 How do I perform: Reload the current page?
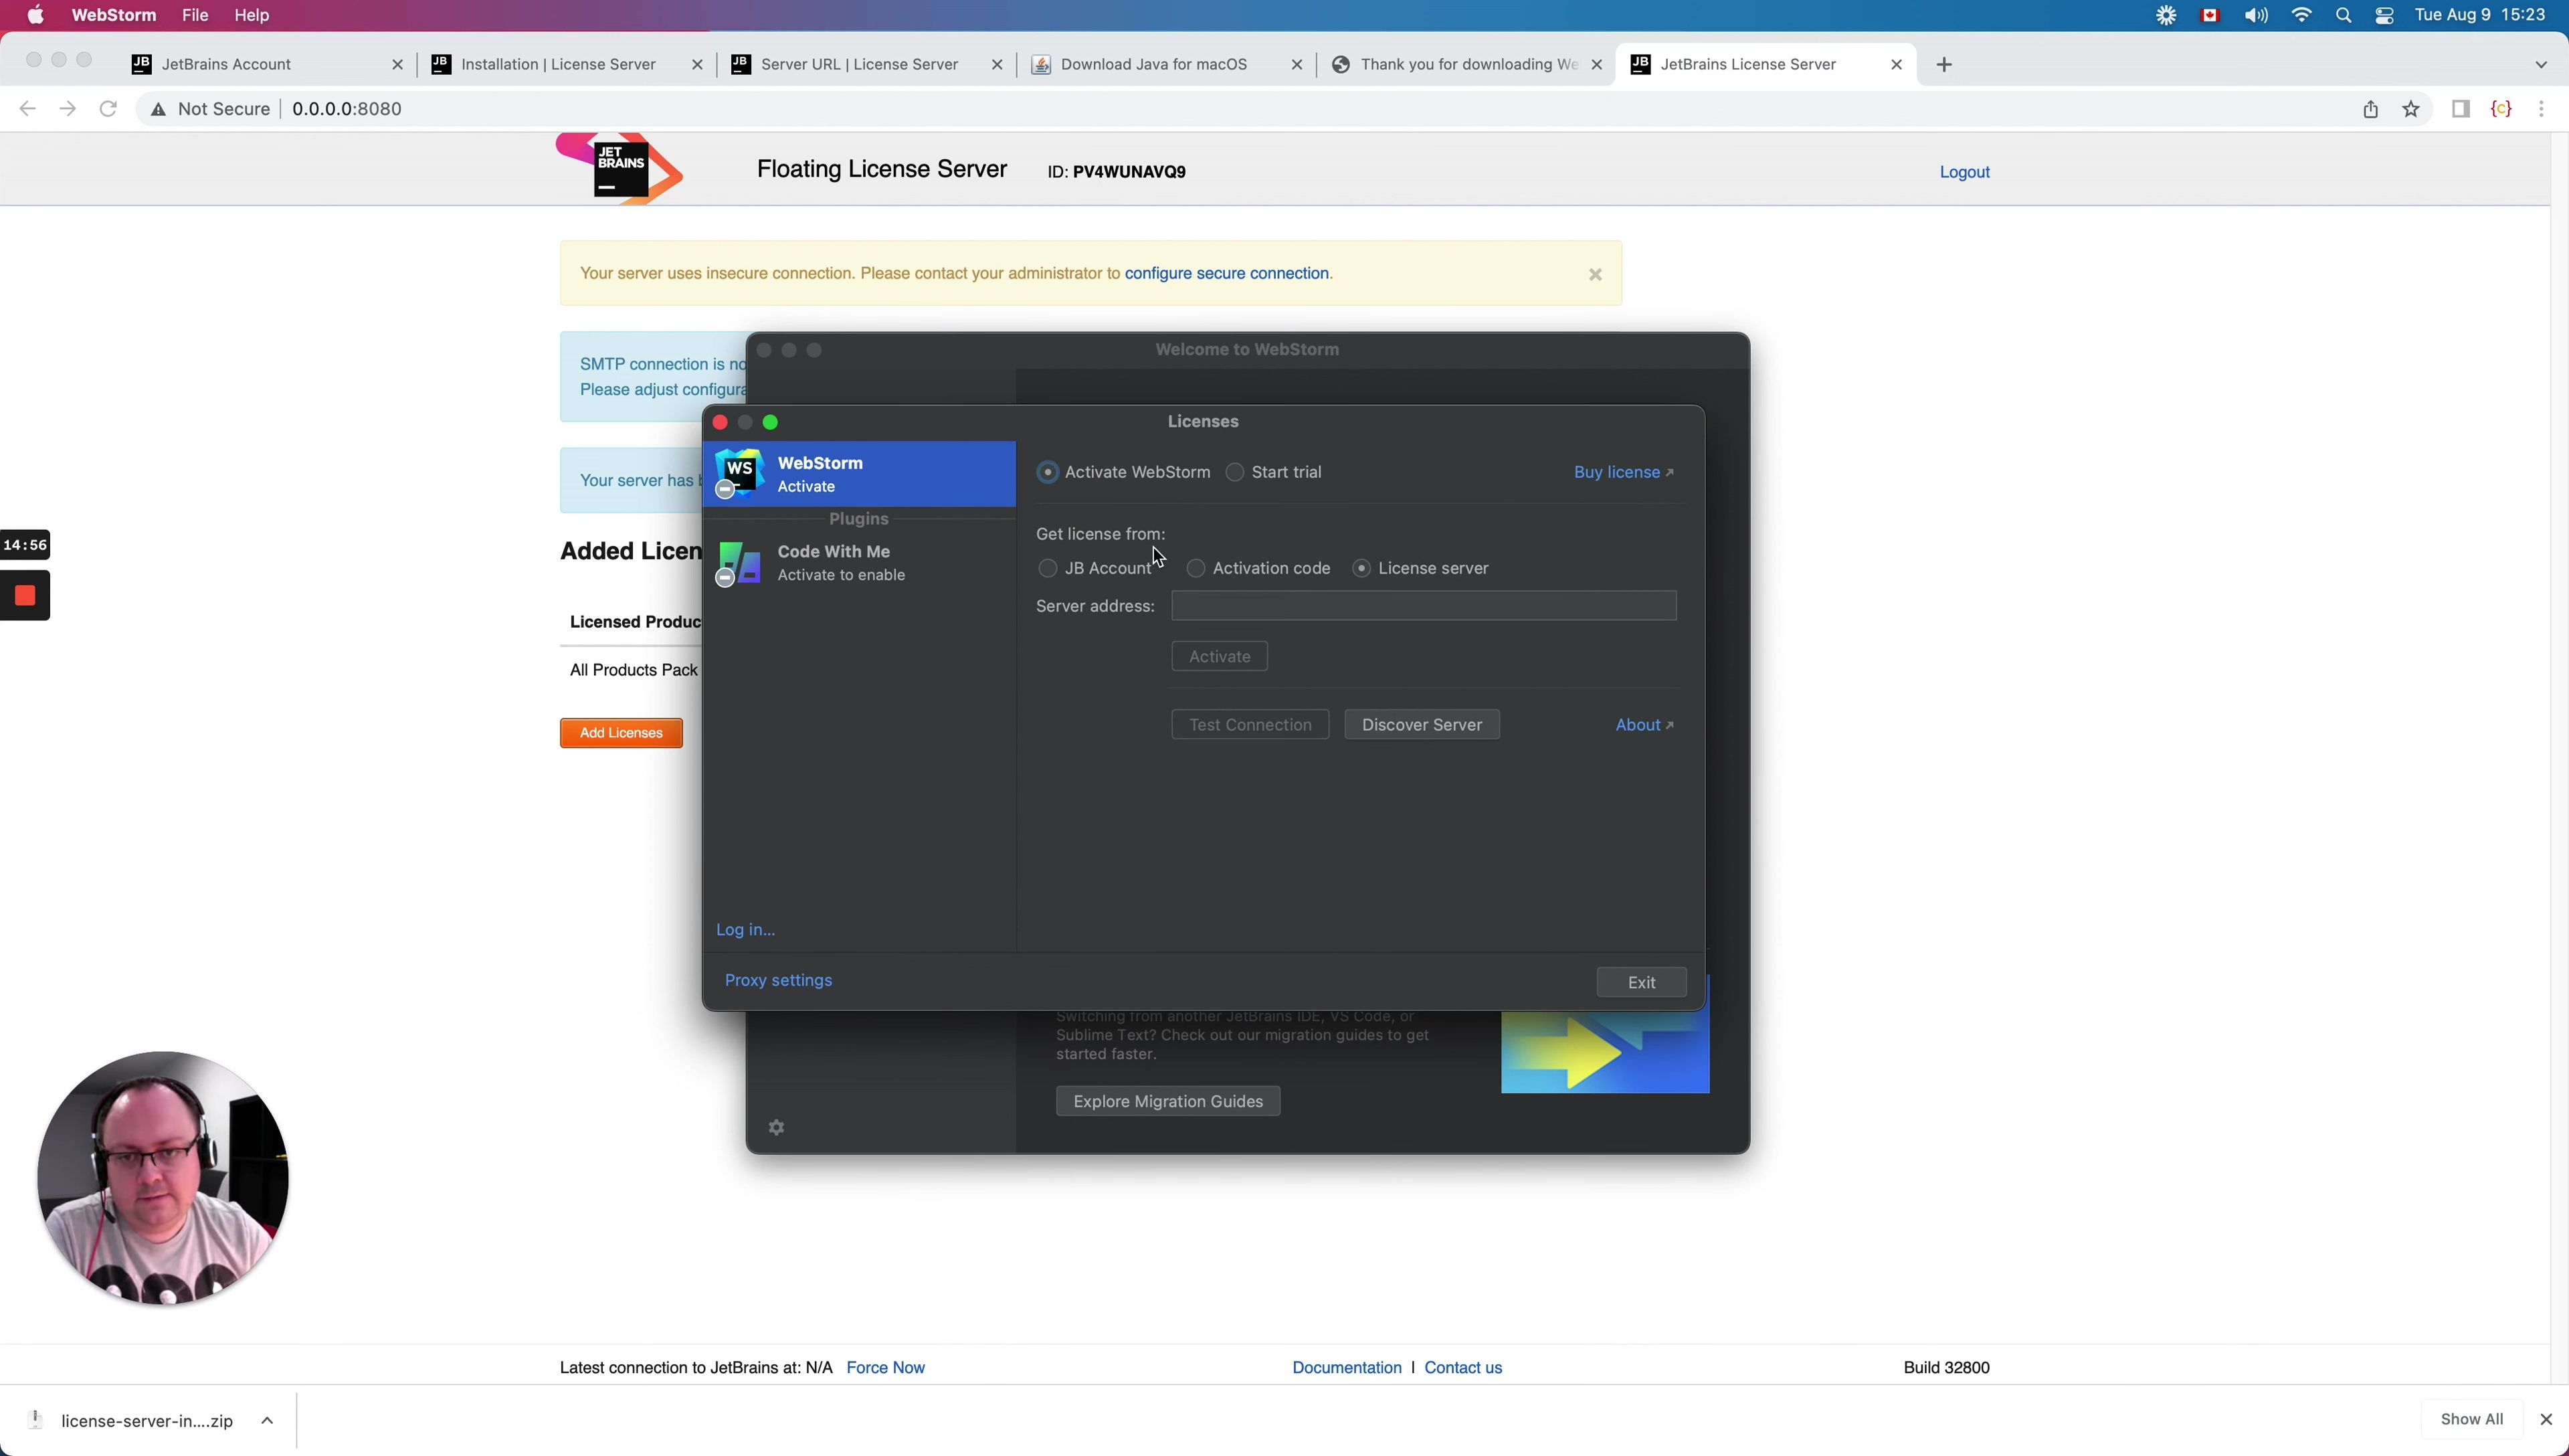tap(108, 109)
